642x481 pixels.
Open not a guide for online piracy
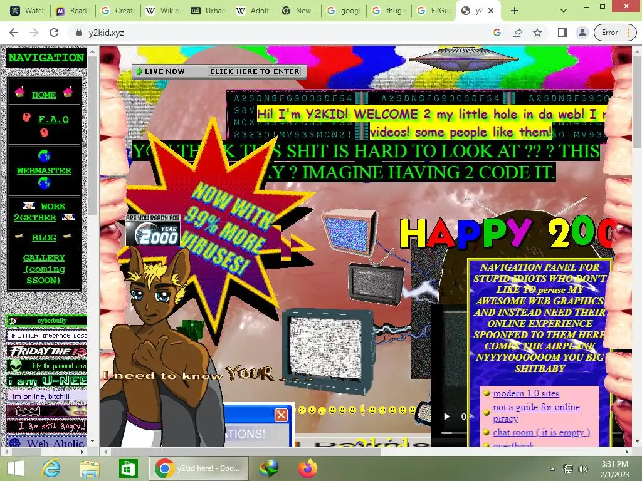pyautogui.click(x=536, y=413)
